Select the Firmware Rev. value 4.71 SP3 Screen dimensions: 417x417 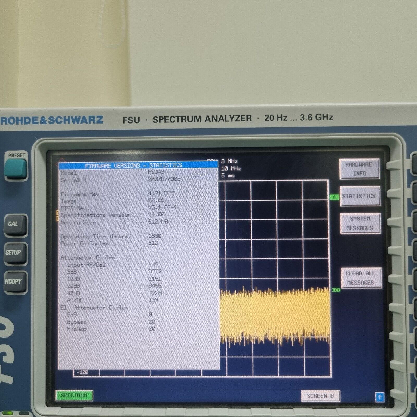tap(161, 193)
